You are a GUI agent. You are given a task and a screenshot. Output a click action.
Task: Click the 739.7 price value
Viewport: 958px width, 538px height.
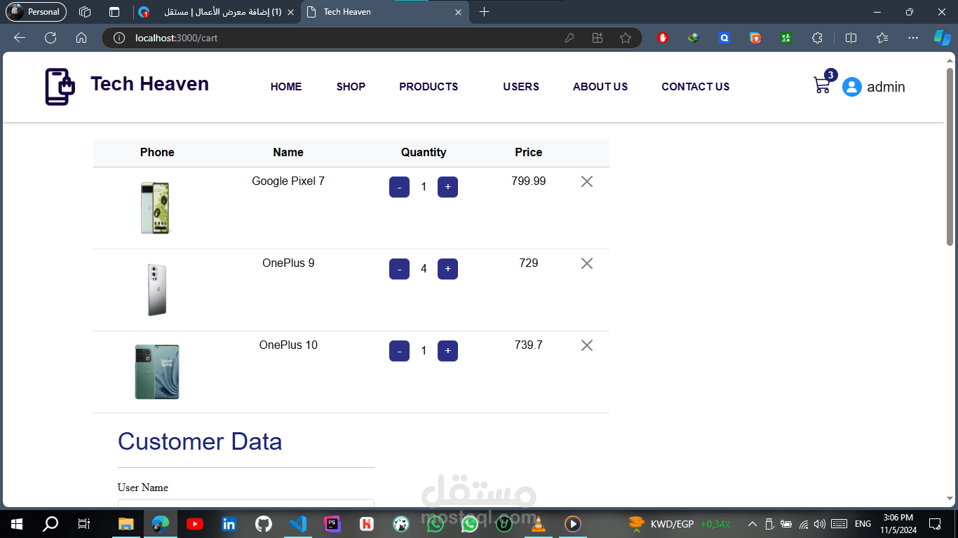pyautogui.click(x=529, y=345)
